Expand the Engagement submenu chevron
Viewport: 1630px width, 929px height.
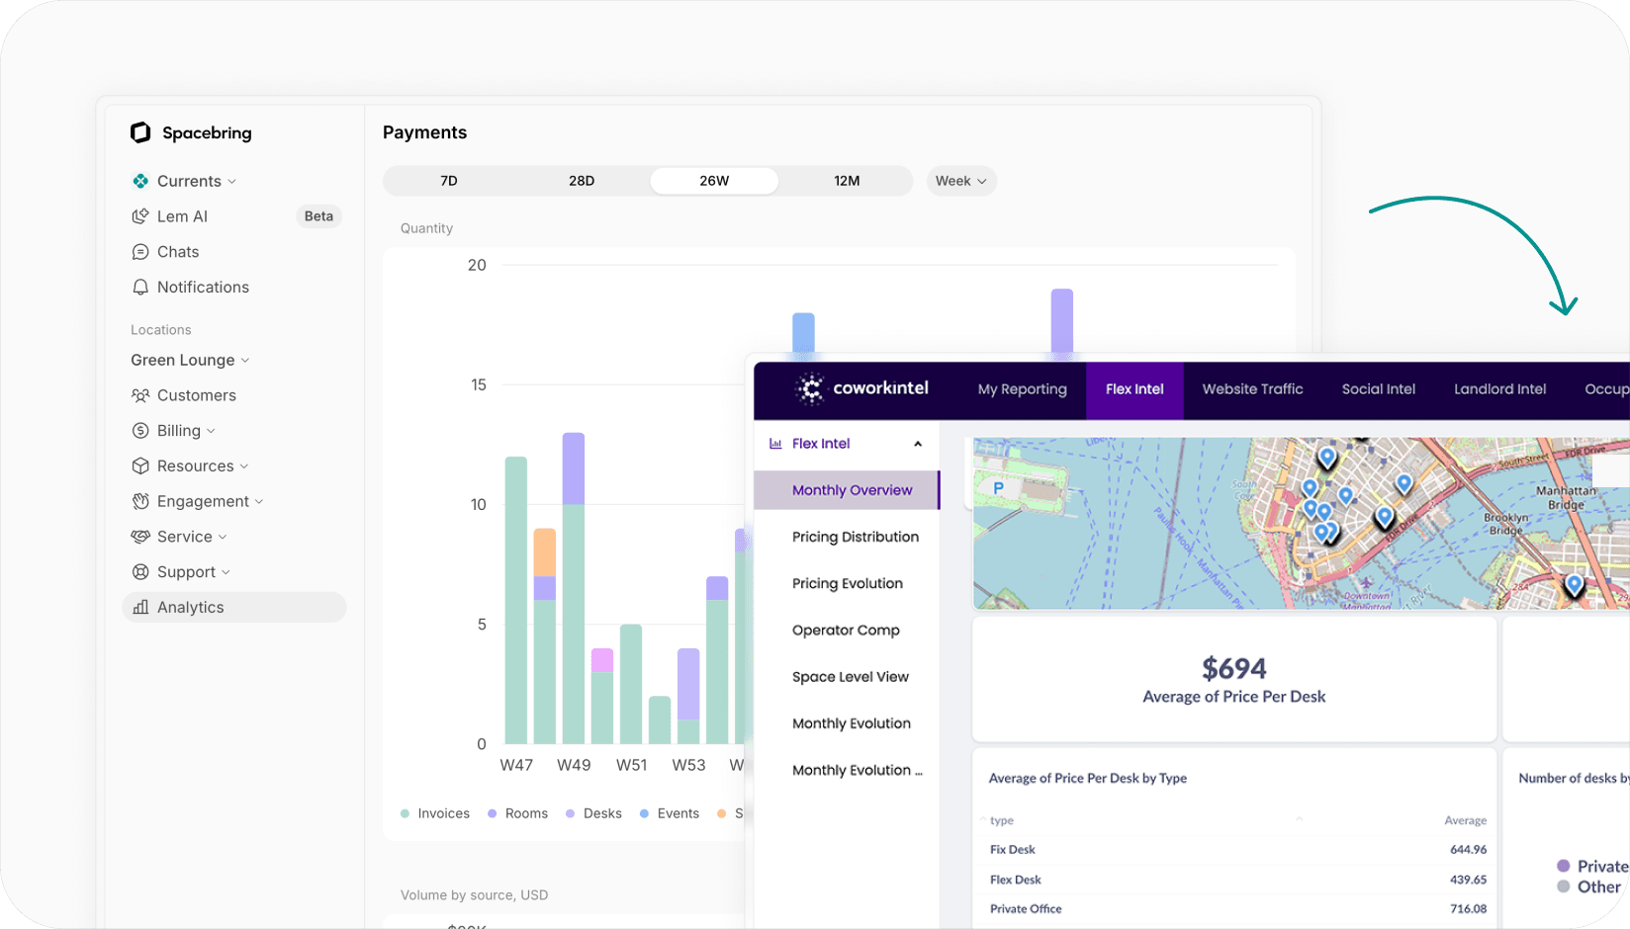click(259, 502)
